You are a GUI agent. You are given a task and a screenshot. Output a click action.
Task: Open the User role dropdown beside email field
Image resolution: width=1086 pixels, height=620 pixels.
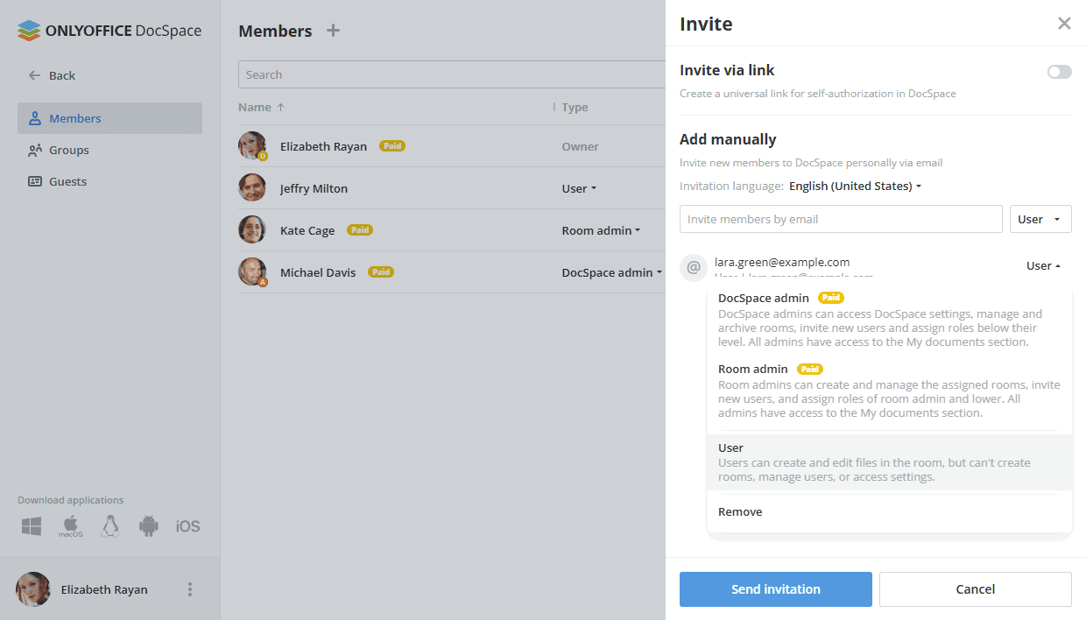click(x=1040, y=219)
